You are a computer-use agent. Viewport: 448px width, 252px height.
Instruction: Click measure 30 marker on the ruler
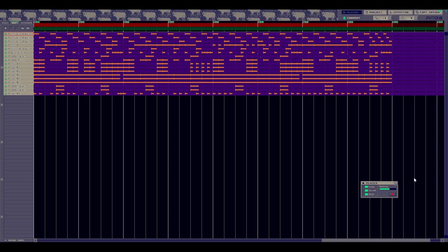coord(306,22)
